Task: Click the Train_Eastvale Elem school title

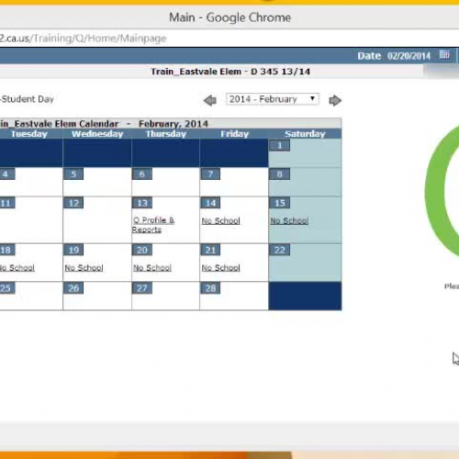Action: [x=230, y=72]
